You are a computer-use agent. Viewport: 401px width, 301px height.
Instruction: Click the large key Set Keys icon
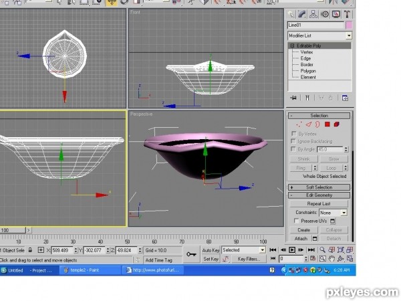point(191,254)
